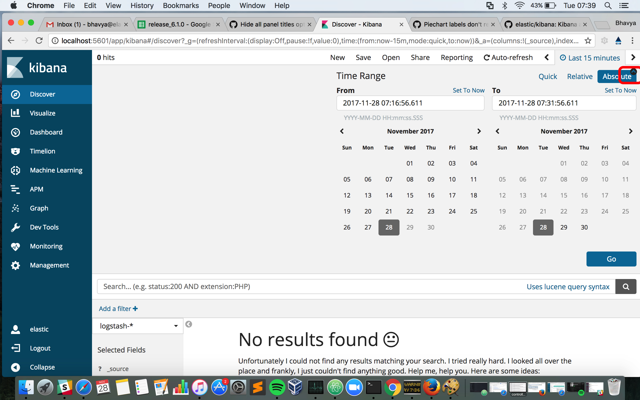Image resolution: width=640 pixels, height=400 pixels.
Task: Open the Discover section in Kibana
Action: coord(42,94)
